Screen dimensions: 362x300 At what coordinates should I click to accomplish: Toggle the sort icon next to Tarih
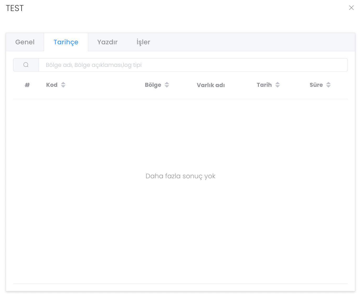(x=278, y=85)
